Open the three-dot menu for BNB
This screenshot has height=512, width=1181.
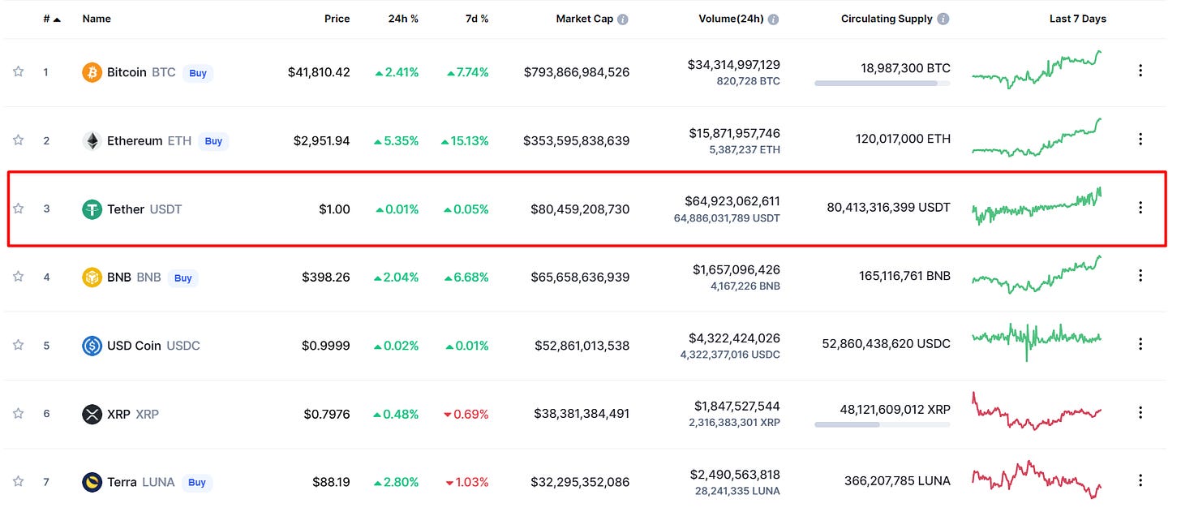1140,276
